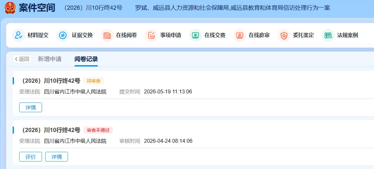Click the review time 2026-04-24 08:14:06
This screenshot has width=374, height=169.
[x=168, y=141]
